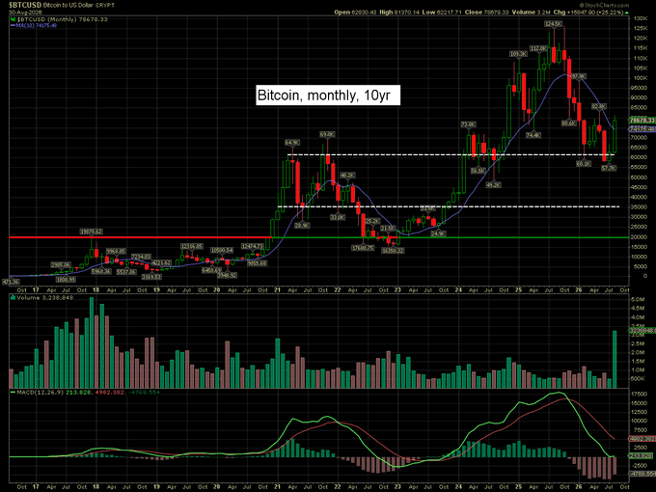
Task: Click the 'High 81370.14' value in the header
Action: (399, 13)
